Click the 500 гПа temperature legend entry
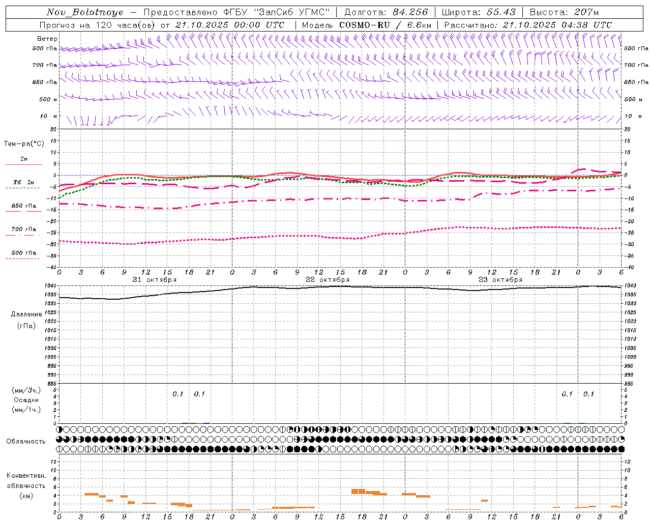The height and width of the screenshot is (521, 651). click(x=24, y=253)
